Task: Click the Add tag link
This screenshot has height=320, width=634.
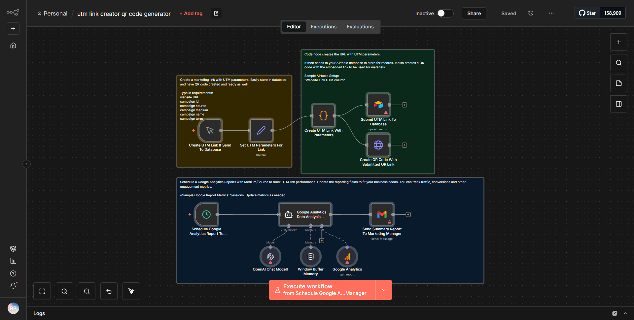Action: (x=191, y=14)
